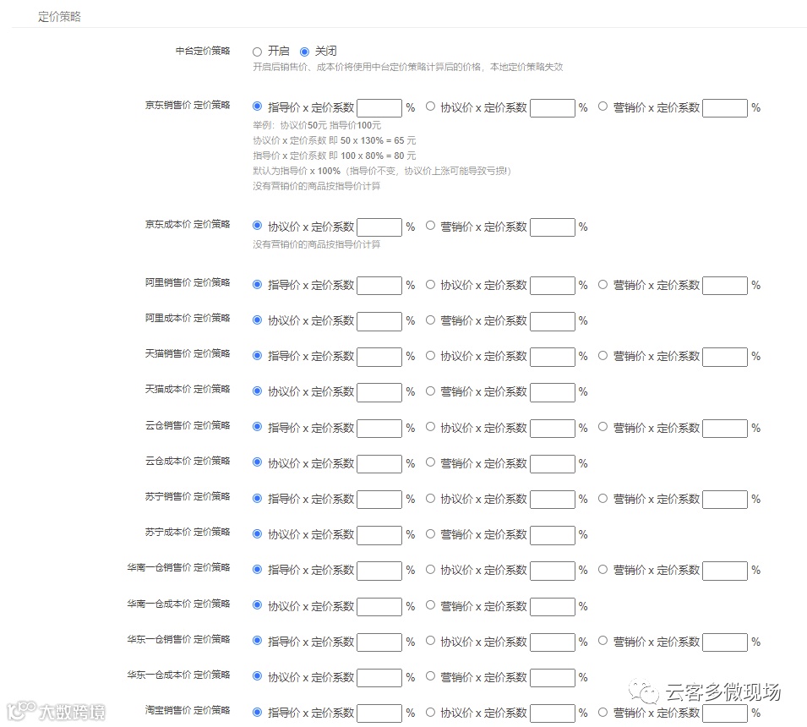This screenshot has height=727, width=807.
Task: Choose 协议价 radio in 华东一仓销售价 row
Action: coord(430,641)
